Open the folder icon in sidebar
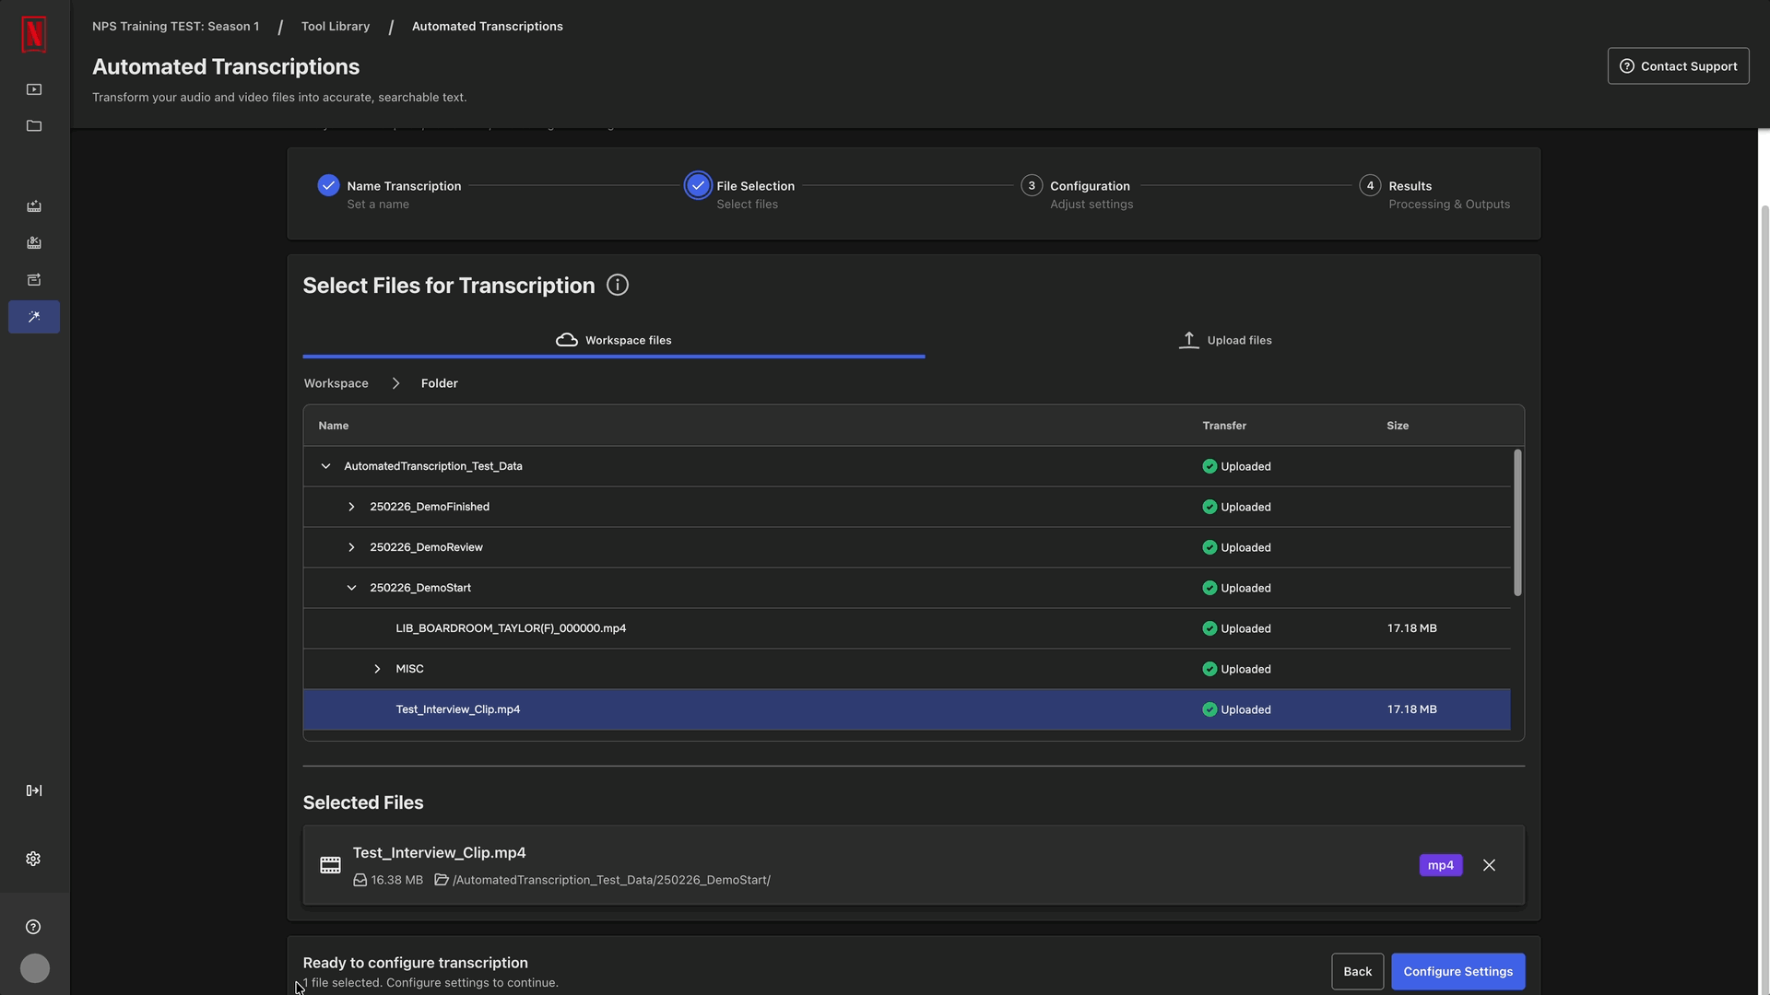 [34, 126]
